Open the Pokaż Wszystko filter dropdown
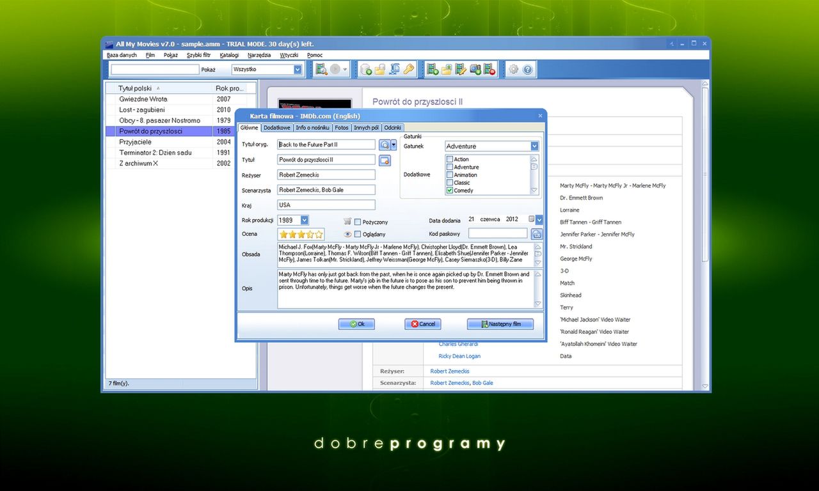 [298, 69]
